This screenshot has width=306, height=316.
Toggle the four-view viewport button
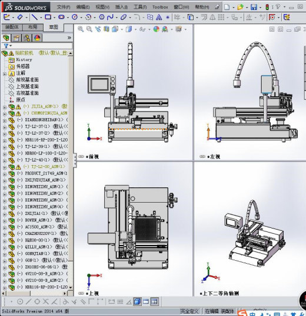coord(154,302)
